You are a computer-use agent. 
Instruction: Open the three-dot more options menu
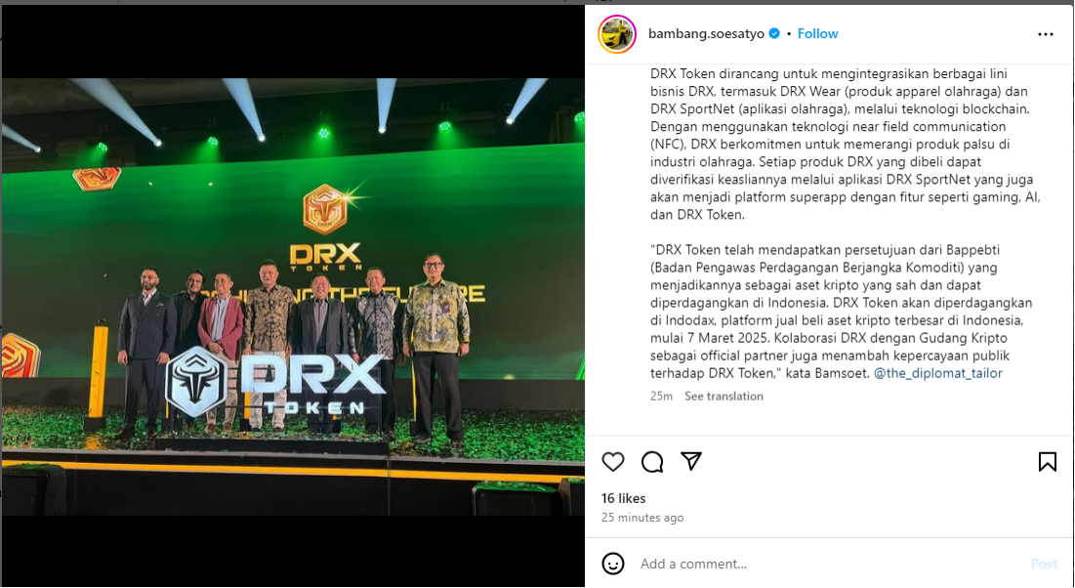pyautogui.click(x=1046, y=34)
